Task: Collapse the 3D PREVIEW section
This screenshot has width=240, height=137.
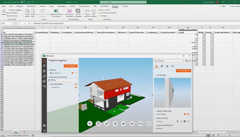Action: tap(155, 75)
